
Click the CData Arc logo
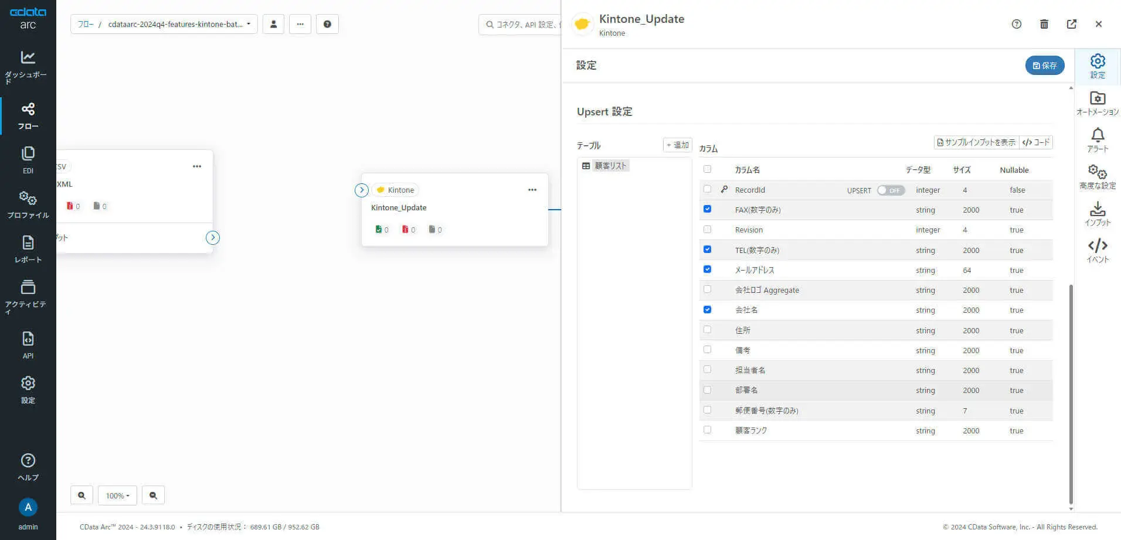pyautogui.click(x=28, y=18)
